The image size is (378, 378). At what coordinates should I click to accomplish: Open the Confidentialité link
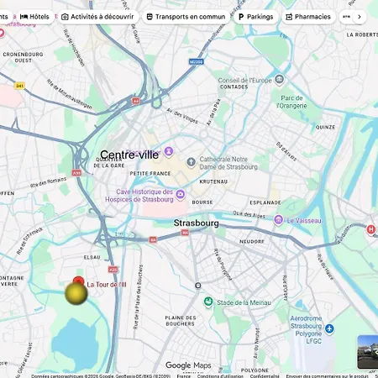(x=265, y=375)
